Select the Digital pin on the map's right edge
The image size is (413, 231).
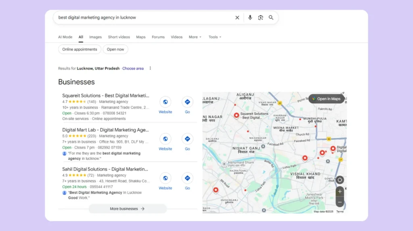[333, 149]
